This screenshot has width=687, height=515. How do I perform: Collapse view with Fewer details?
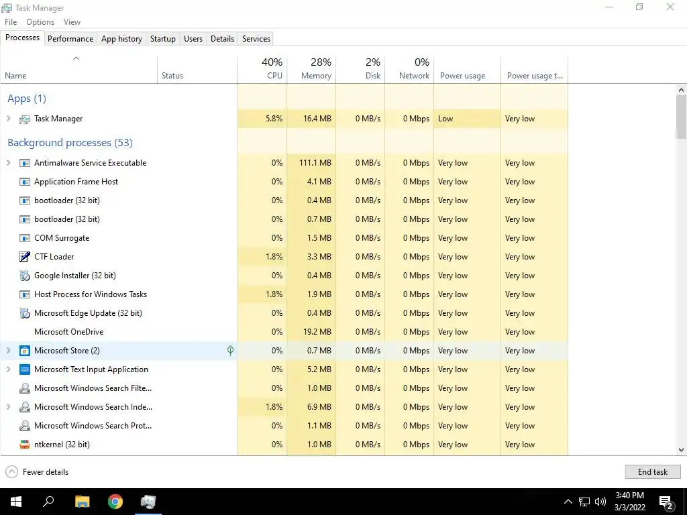[x=38, y=471]
